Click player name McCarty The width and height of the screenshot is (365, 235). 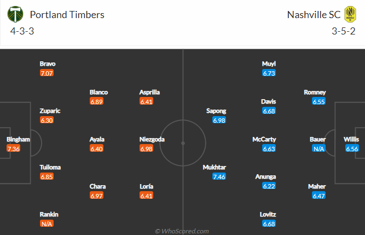point(264,139)
